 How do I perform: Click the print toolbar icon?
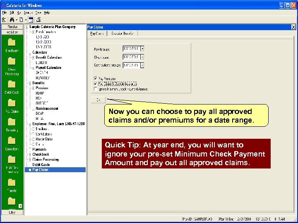point(38,19)
